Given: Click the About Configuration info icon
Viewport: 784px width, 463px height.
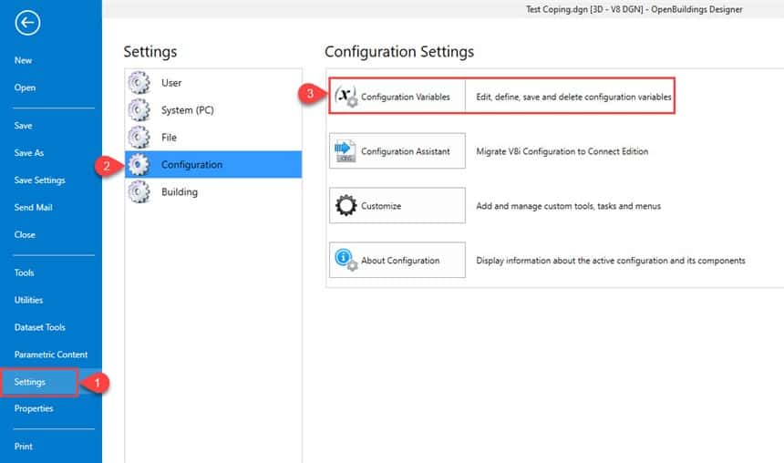Looking at the screenshot, I should (346, 260).
